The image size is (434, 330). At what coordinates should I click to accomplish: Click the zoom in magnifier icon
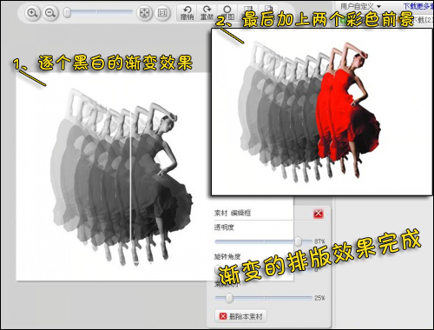(x=32, y=13)
